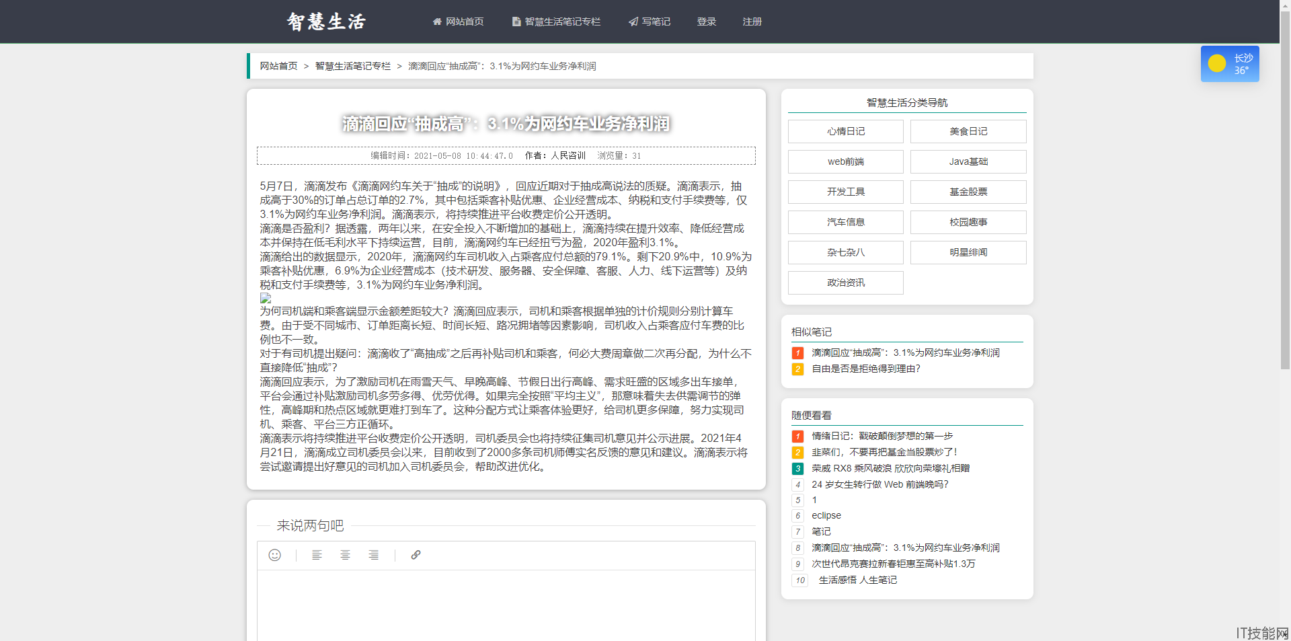The image size is (1291, 641).
Task: Click 登录 in the top navigation
Action: (707, 22)
